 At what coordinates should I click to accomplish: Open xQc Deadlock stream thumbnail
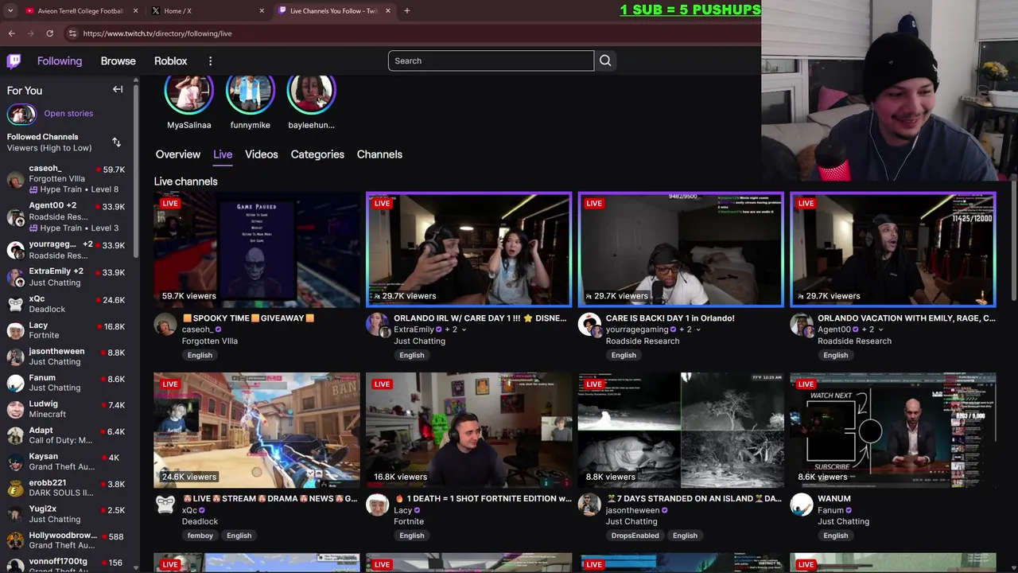[257, 430]
